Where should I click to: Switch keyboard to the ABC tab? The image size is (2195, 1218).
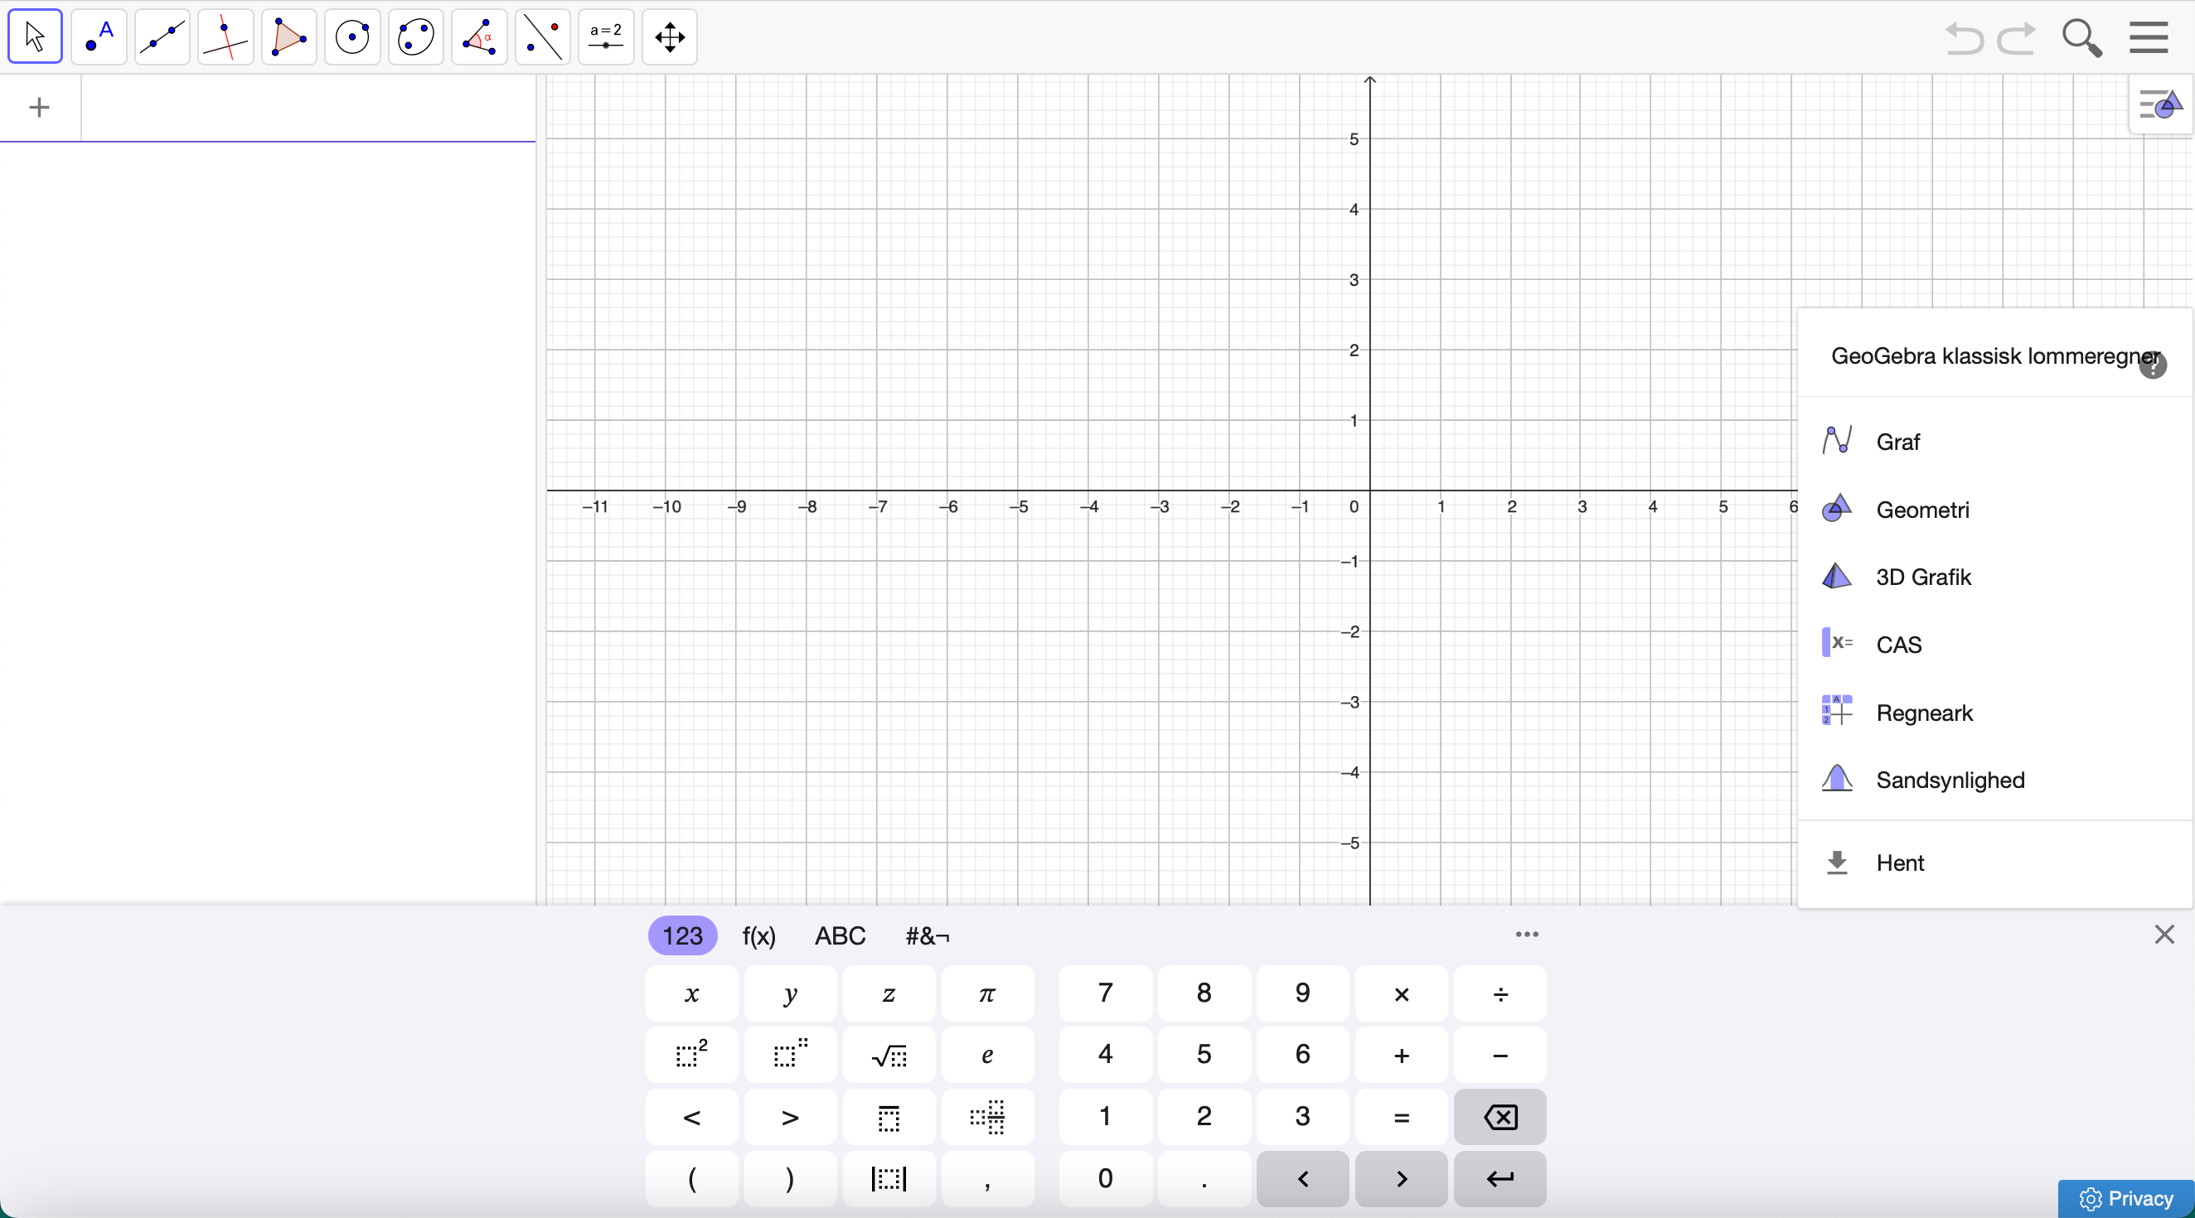point(840,935)
